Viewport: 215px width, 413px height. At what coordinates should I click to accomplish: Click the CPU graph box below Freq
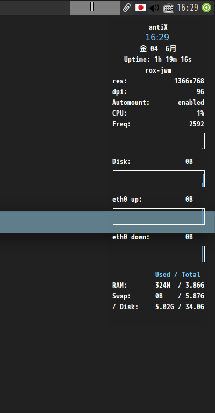[159, 141]
